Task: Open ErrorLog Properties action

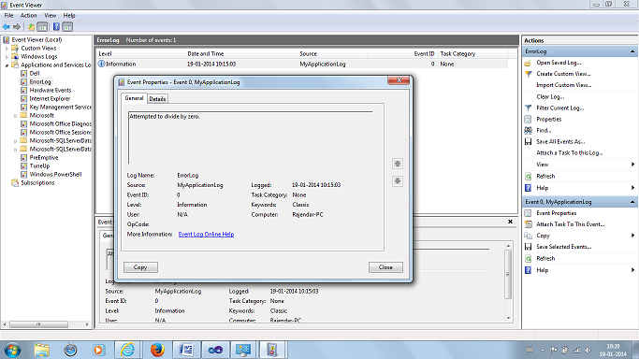Action: click(549, 120)
